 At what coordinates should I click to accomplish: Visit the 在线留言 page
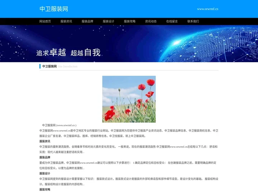(x=172, y=21)
